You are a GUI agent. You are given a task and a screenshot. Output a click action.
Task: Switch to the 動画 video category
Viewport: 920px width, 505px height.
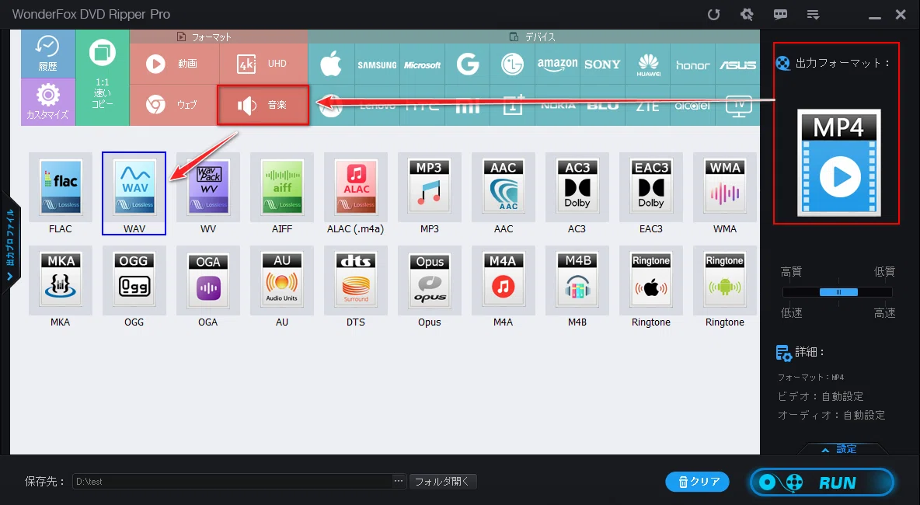174,64
